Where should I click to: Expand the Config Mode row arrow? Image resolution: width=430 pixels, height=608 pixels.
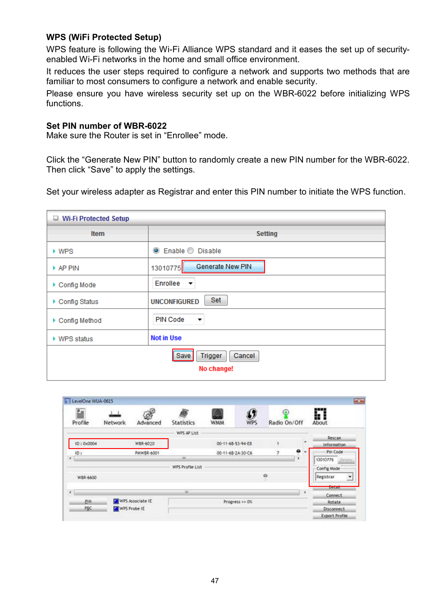pyautogui.click(x=54, y=285)
